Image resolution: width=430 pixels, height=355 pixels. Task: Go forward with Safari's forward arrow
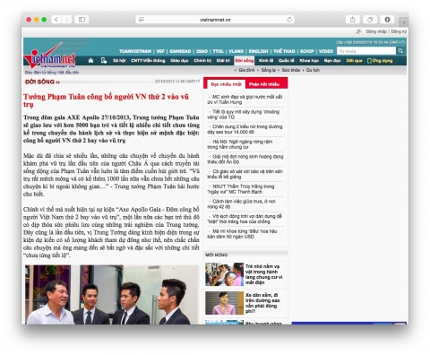[x=67, y=20]
